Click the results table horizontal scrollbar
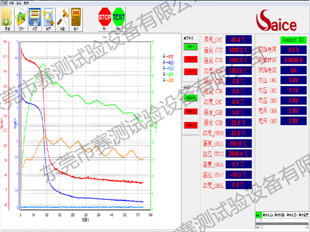Image resolution: width=310 pixels, height=232 pixels. (x=283, y=227)
